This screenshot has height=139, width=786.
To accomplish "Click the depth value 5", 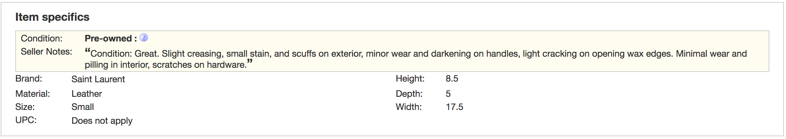I will (x=448, y=94).
